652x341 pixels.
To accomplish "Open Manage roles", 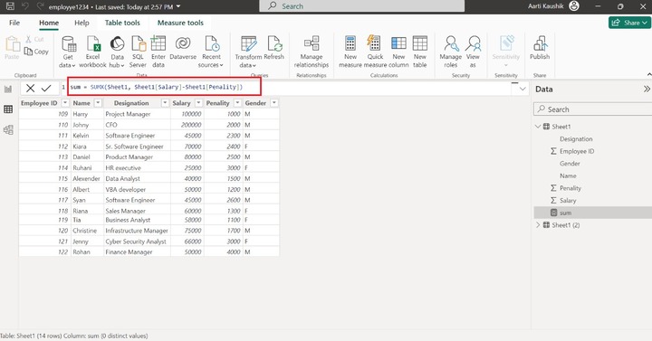I will (x=451, y=52).
